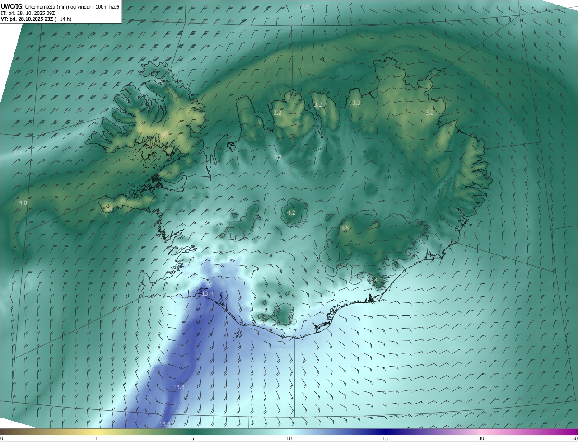Click the 7.7 value label on the map
This screenshot has height=442, width=578.
pos(277,157)
